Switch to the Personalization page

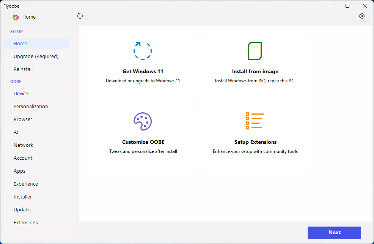[36, 106]
